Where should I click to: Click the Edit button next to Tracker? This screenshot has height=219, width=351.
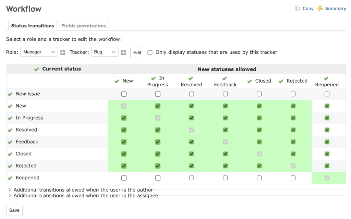click(x=137, y=52)
